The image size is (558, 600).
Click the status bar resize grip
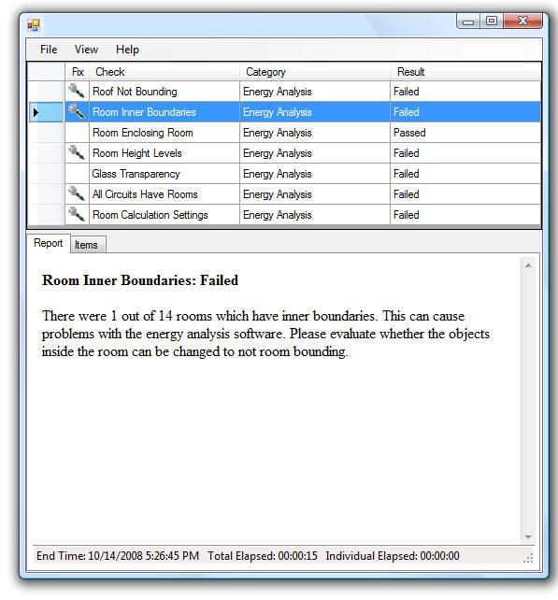click(x=528, y=559)
